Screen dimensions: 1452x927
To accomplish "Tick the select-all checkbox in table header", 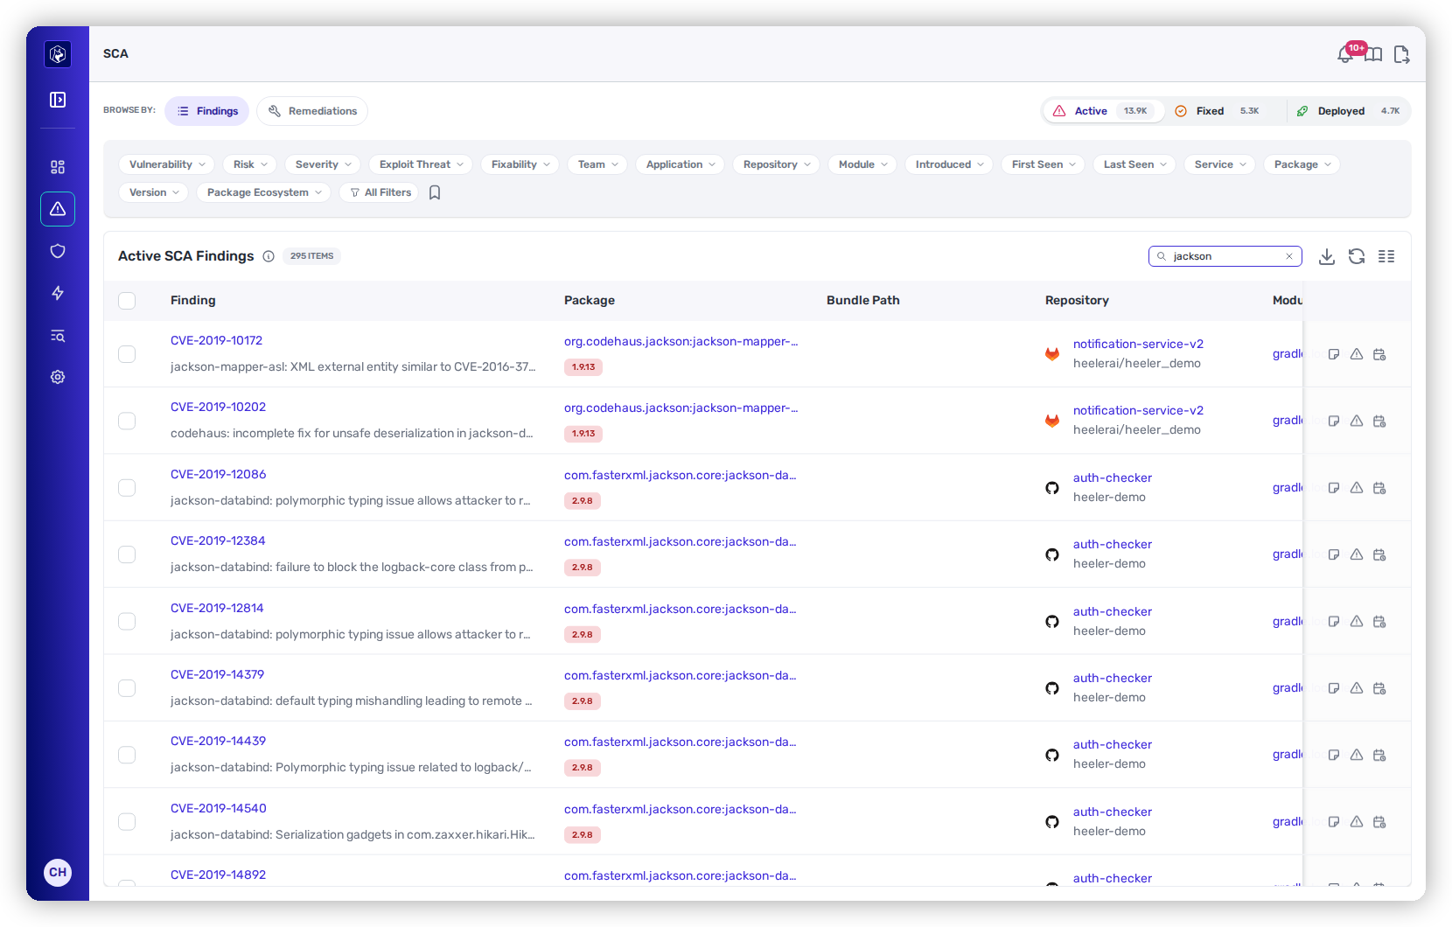I will pos(127,301).
